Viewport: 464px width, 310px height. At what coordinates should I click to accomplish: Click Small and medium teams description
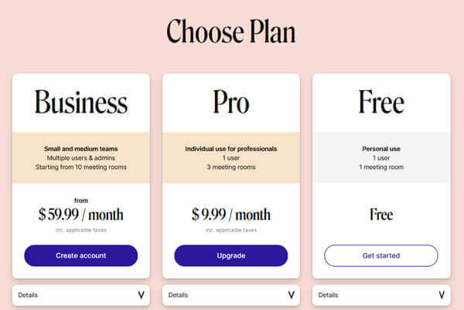80,149
